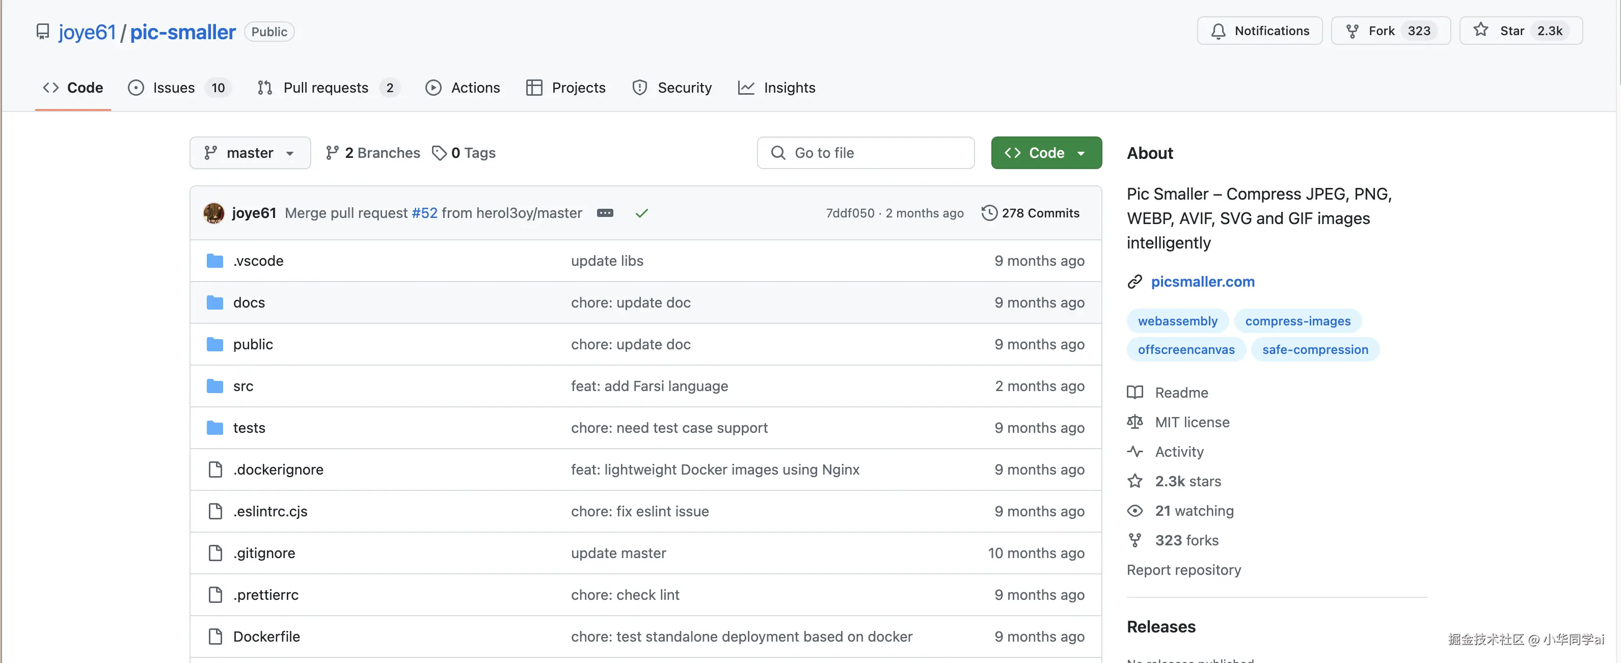Image resolution: width=1621 pixels, height=663 pixels.
Task: Open the 278 Commits history
Action: pos(1030,213)
